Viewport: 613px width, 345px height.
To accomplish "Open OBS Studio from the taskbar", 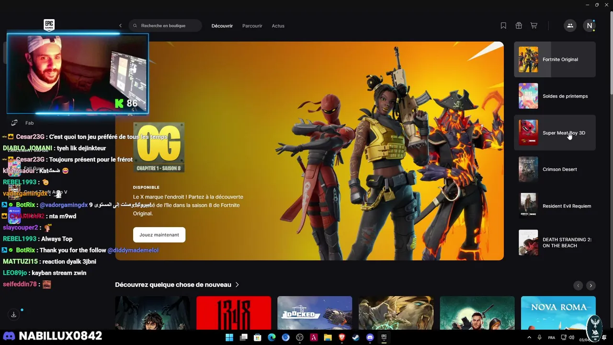I will 300,337.
